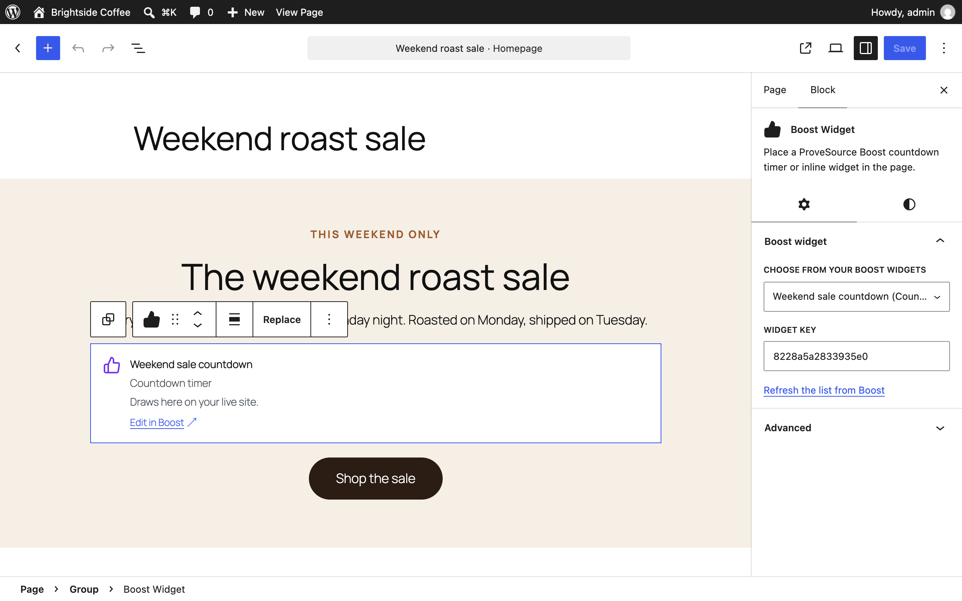Click the New content plus item
962x601 pixels.
pos(246,12)
